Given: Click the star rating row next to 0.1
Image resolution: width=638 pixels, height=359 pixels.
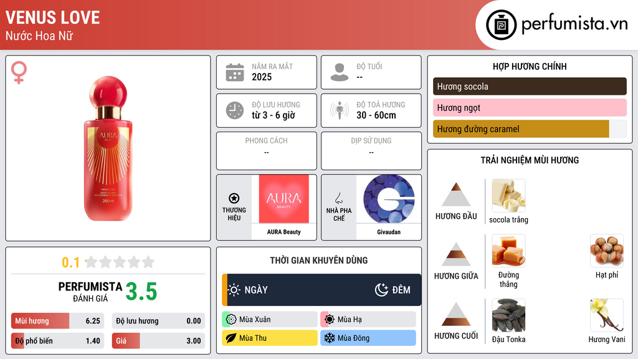Looking at the screenshot, I should [120, 262].
